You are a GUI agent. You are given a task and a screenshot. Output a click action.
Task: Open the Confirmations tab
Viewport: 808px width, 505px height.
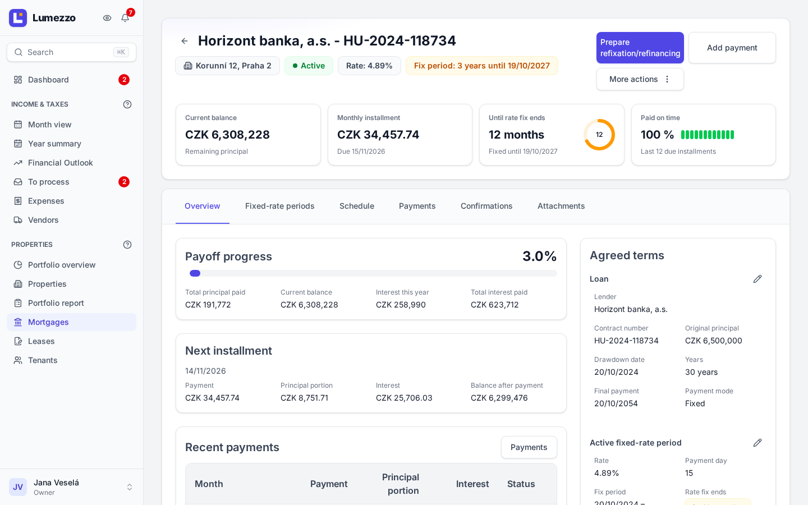click(486, 206)
